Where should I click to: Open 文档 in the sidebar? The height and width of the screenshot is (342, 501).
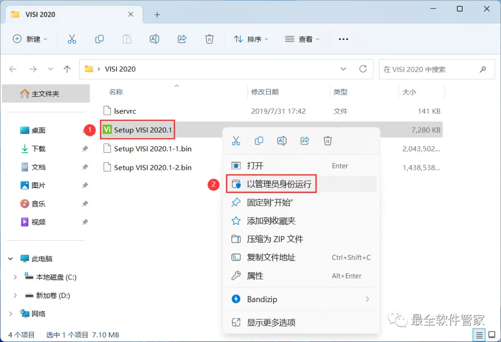[x=39, y=167]
